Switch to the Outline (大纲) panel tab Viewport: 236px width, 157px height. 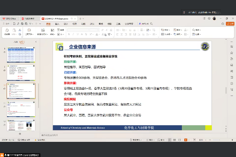[x=16, y=41]
